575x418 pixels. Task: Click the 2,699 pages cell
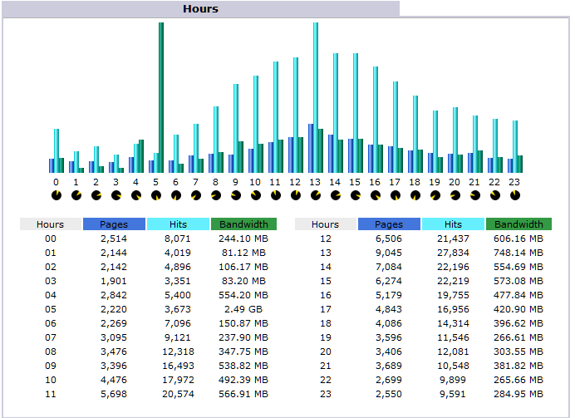click(389, 380)
